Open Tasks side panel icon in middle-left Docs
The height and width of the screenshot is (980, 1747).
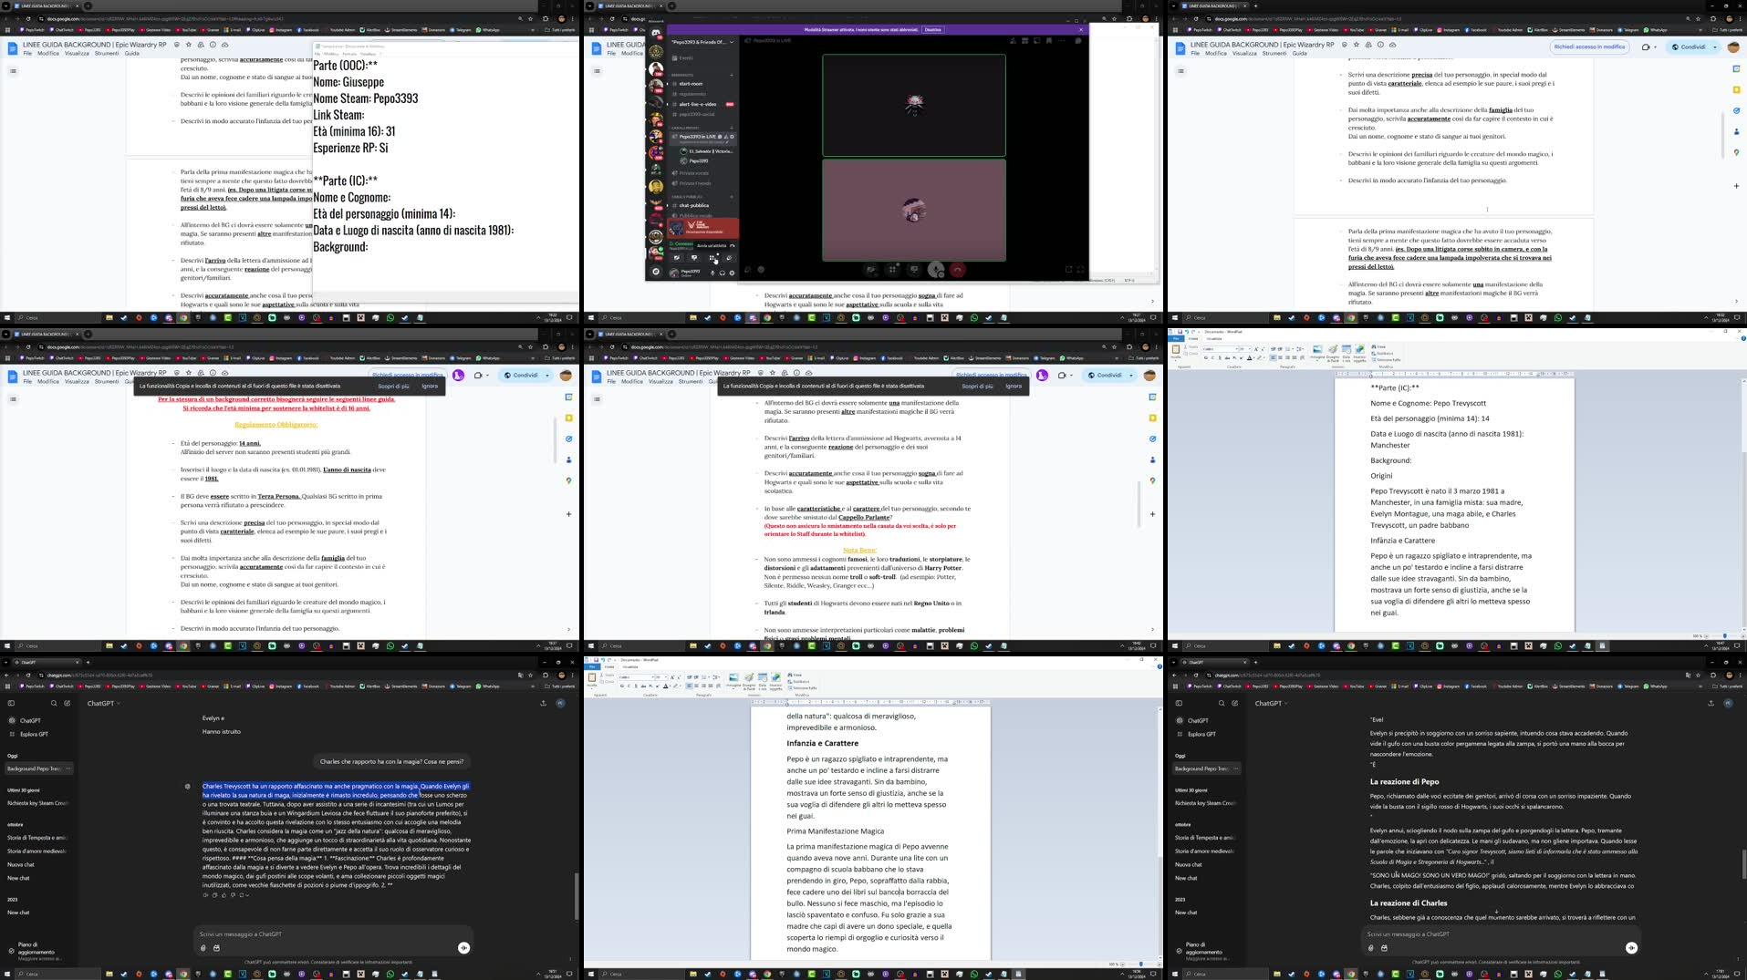pyautogui.click(x=568, y=438)
